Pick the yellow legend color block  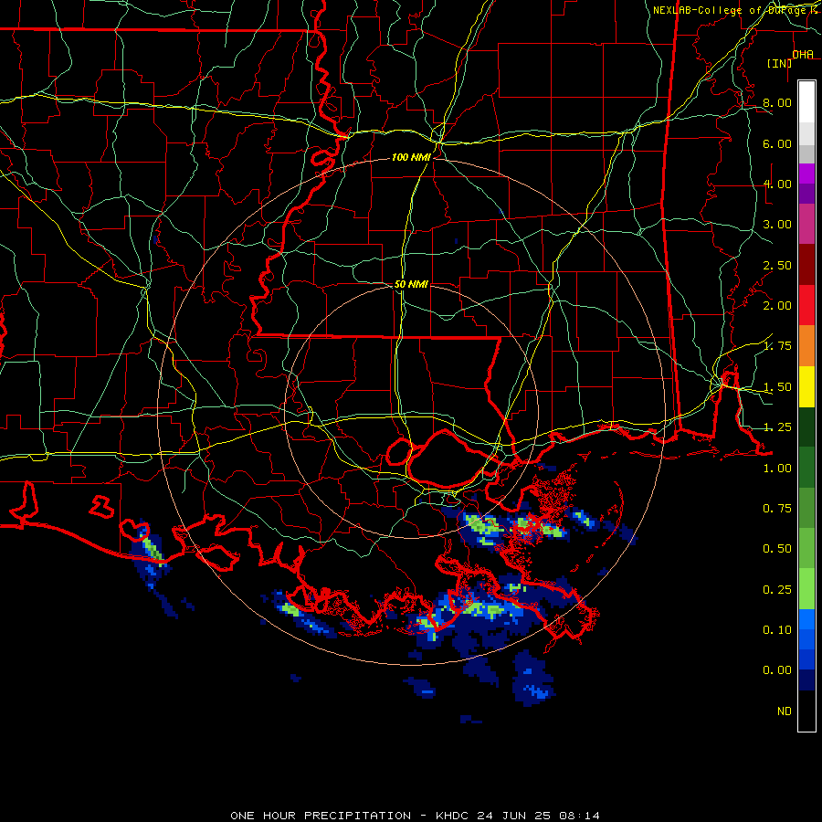[806, 386]
